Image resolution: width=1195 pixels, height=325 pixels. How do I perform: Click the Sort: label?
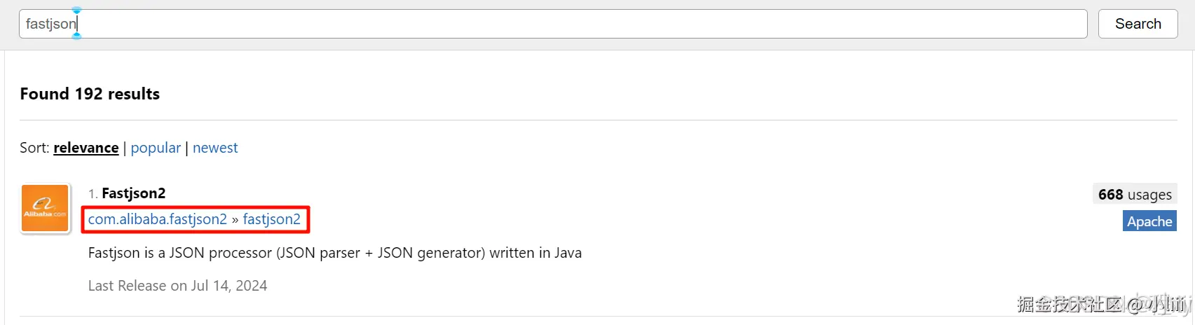[x=34, y=148]
